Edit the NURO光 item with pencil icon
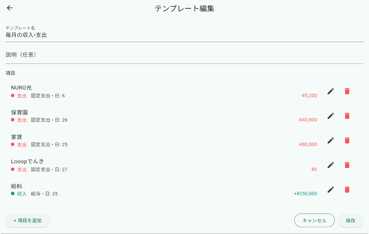 click(331, 91)
